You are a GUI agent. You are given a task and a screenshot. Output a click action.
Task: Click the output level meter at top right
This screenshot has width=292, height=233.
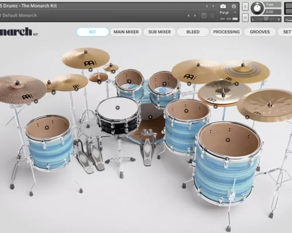(288, 8)
